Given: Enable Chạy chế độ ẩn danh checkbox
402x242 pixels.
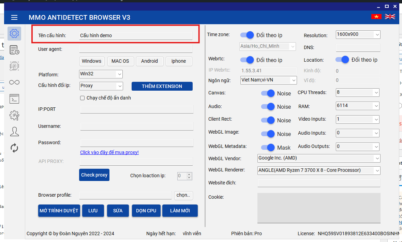Looking at the screenshot, I should [x=82, y=98].
